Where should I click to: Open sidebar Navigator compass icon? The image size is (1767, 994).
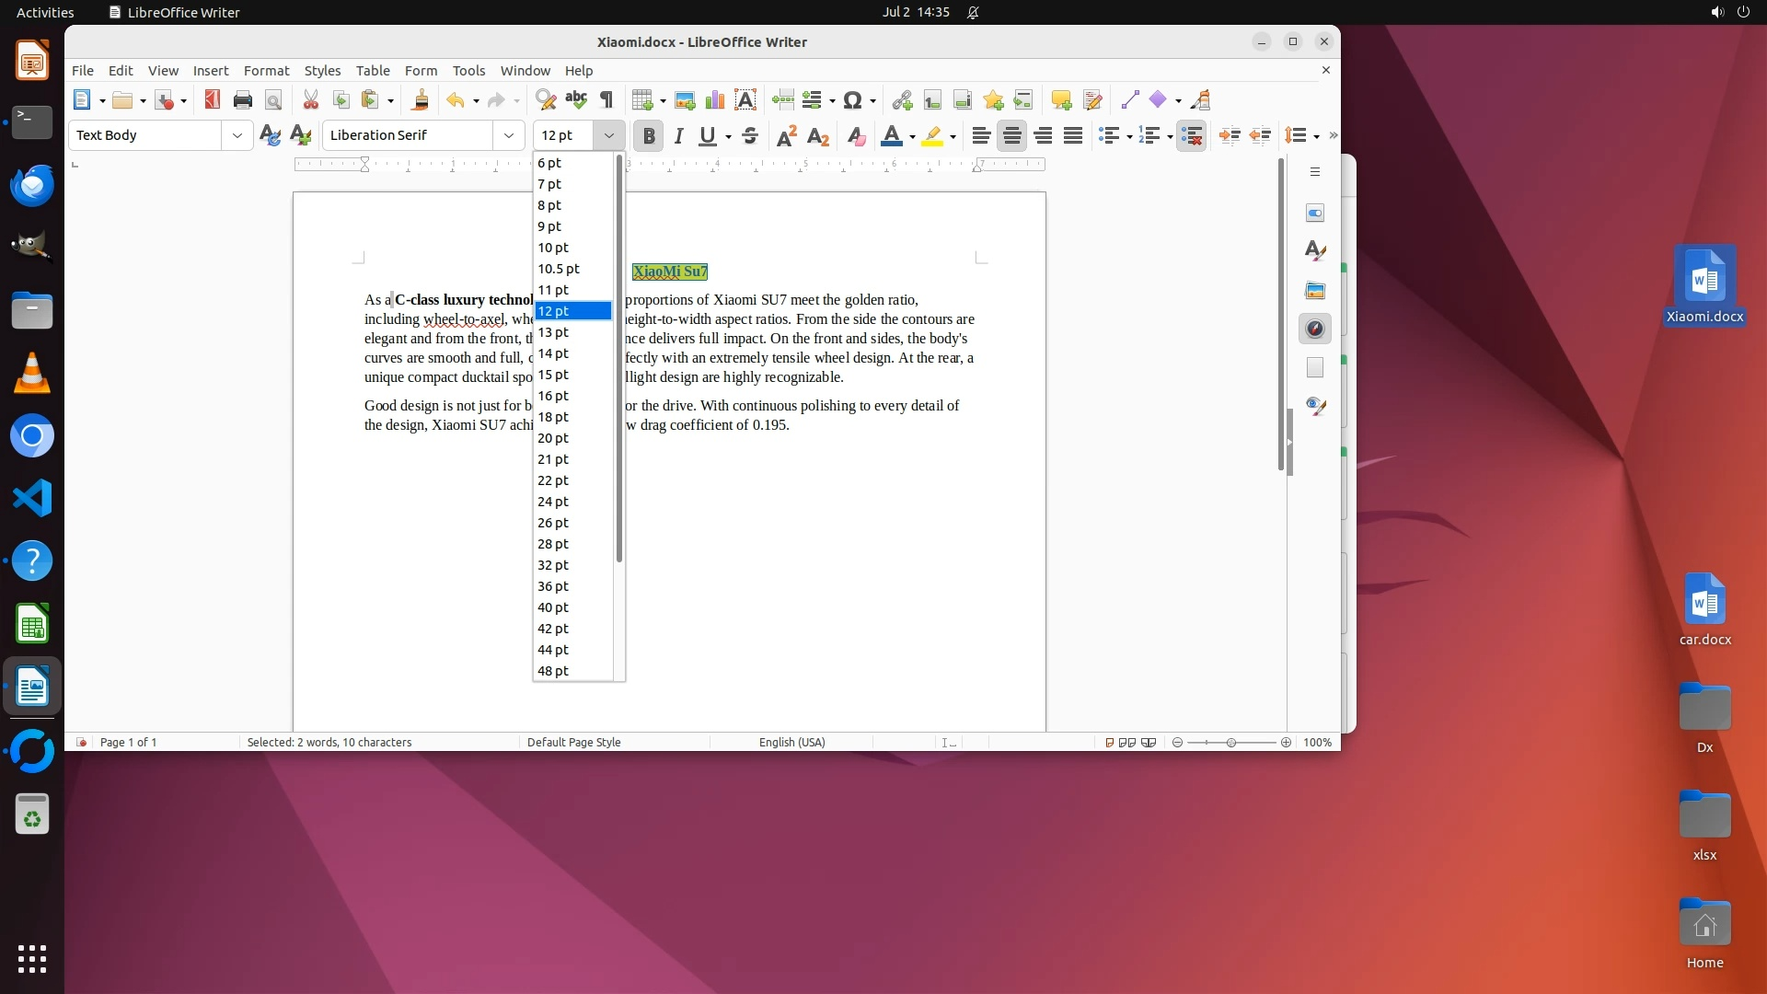tap(1315, 329)
